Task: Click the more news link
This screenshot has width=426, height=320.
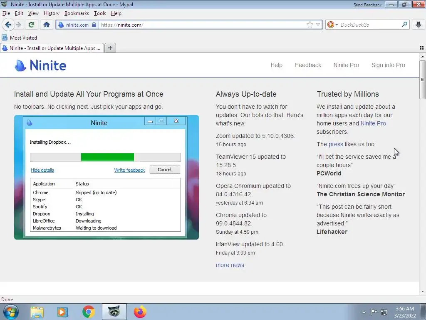Action: coord(230,265)
